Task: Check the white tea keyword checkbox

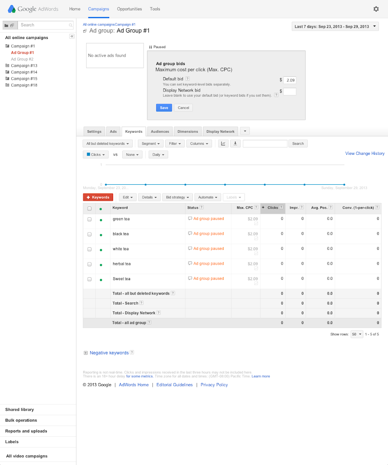Action: [89, 249]
